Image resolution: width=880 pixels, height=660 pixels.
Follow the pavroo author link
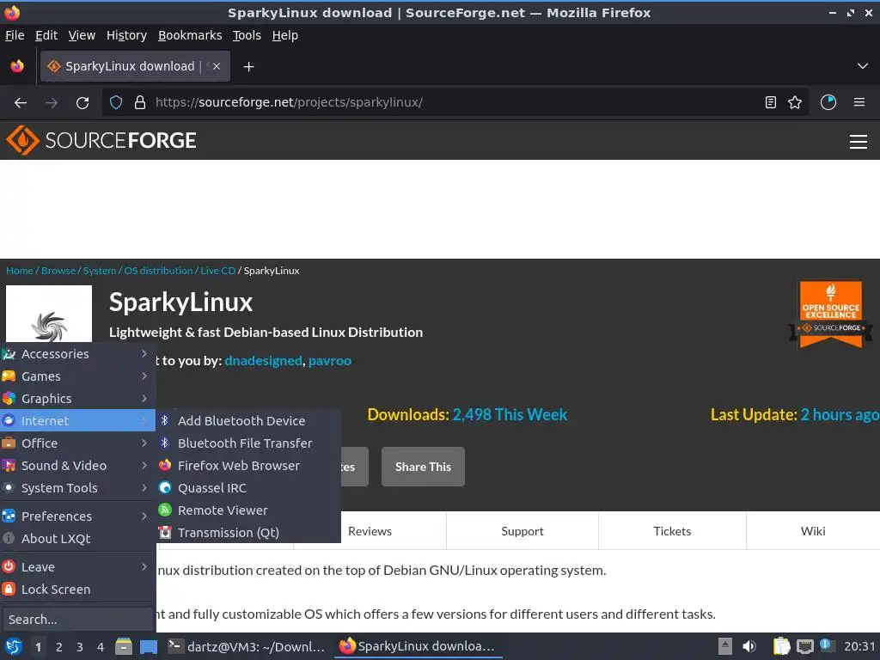[x=330, y=361]
